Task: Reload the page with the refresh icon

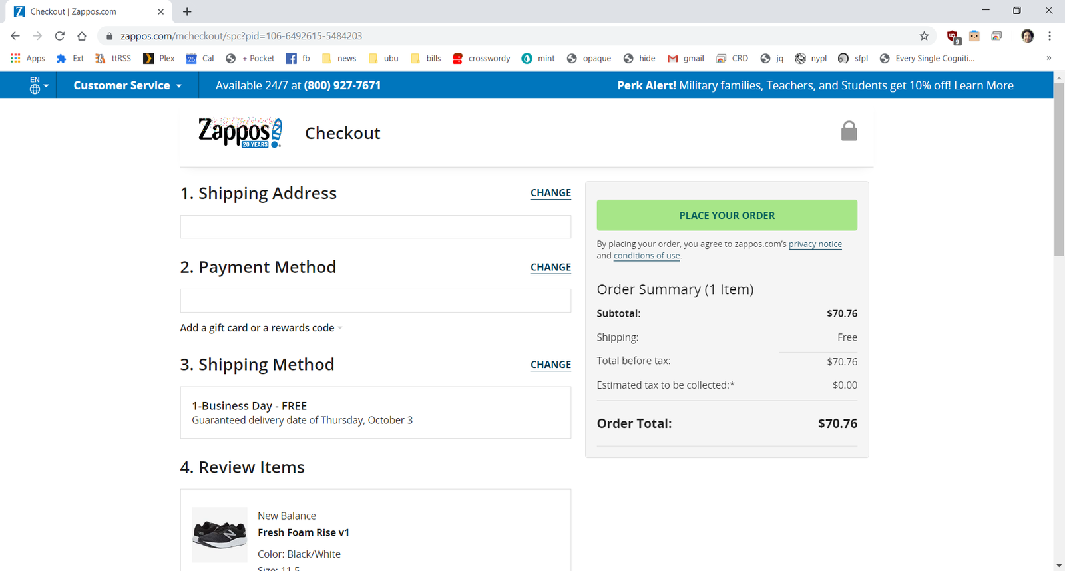Action: [60, 36]
